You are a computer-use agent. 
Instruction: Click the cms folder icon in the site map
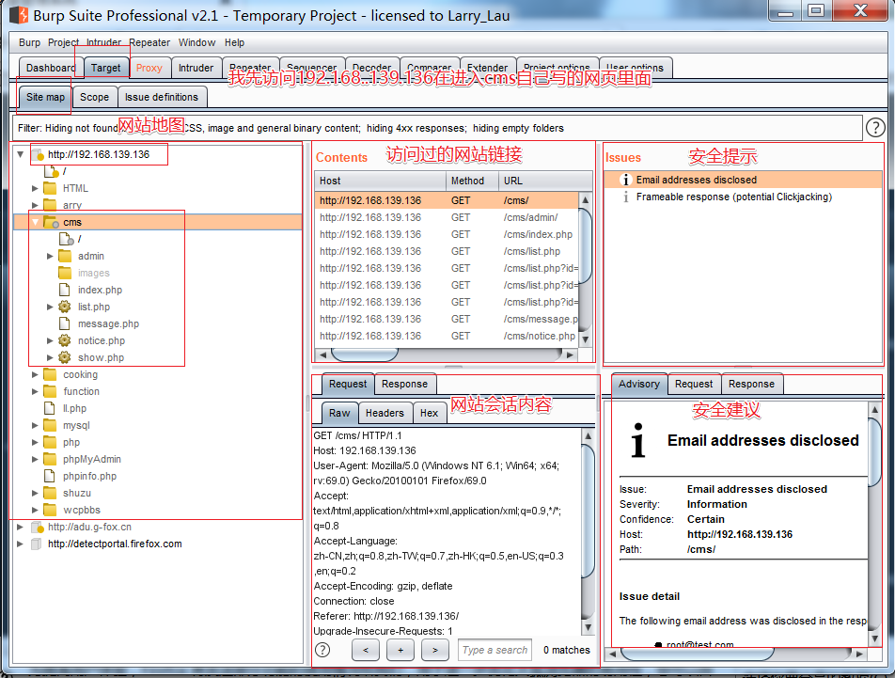[51, 222]
